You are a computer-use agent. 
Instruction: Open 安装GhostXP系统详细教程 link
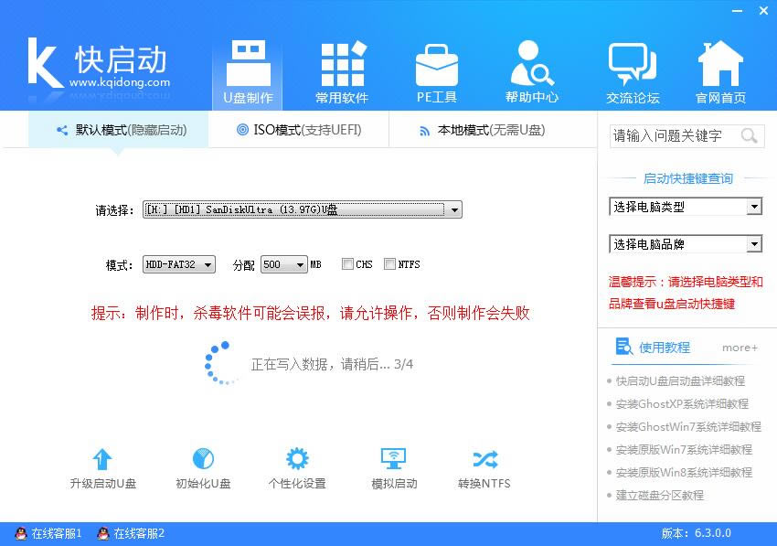pyautogui.click(x=682, y=403)
